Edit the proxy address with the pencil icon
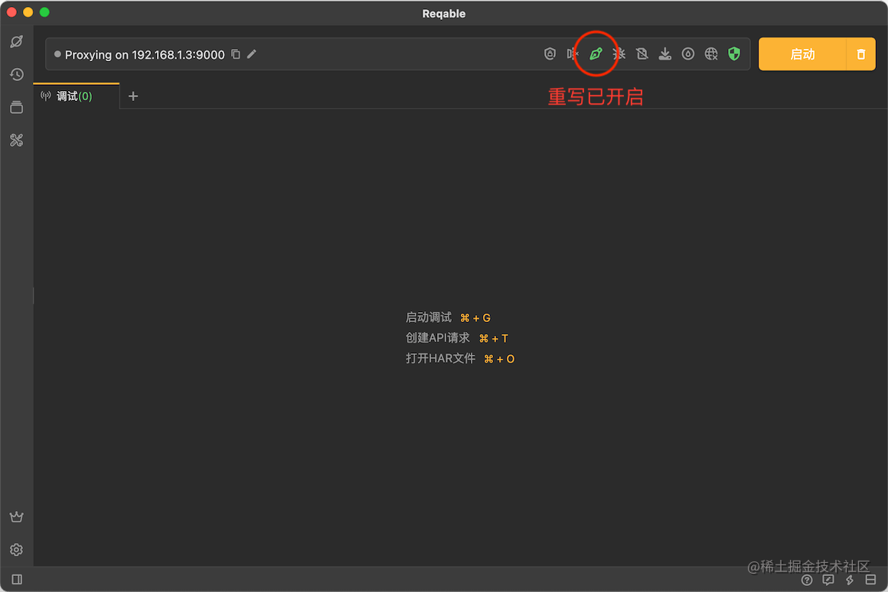Screen dimensions: 888x592 [253, 54]
